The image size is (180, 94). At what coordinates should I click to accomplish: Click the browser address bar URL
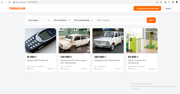[x=32, y=2]
